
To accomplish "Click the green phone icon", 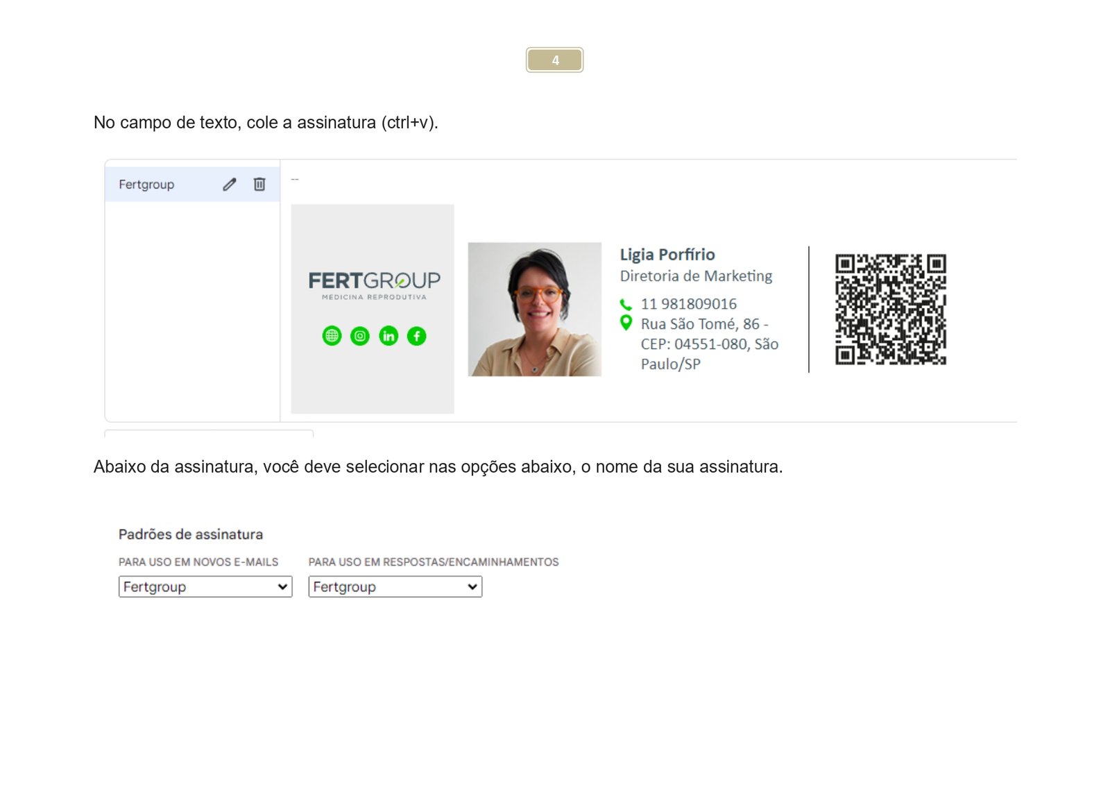I will coord(626,305).
